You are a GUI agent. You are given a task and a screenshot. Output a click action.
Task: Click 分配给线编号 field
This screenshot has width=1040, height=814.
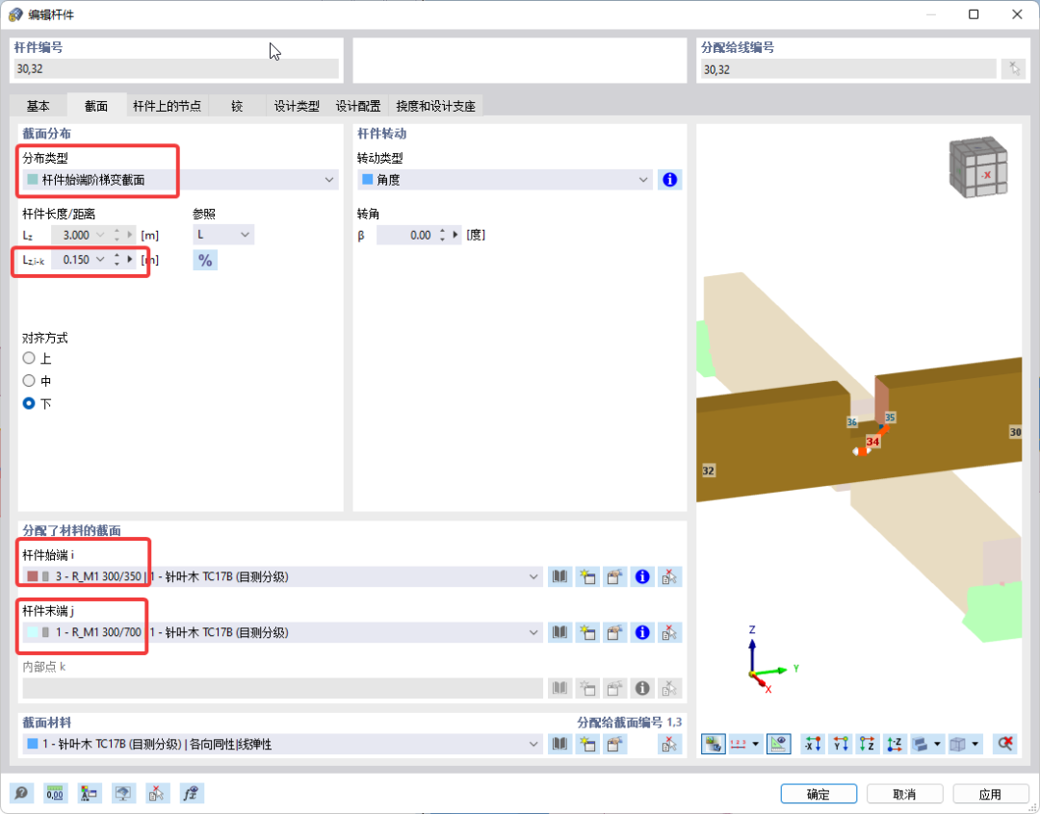849,69
